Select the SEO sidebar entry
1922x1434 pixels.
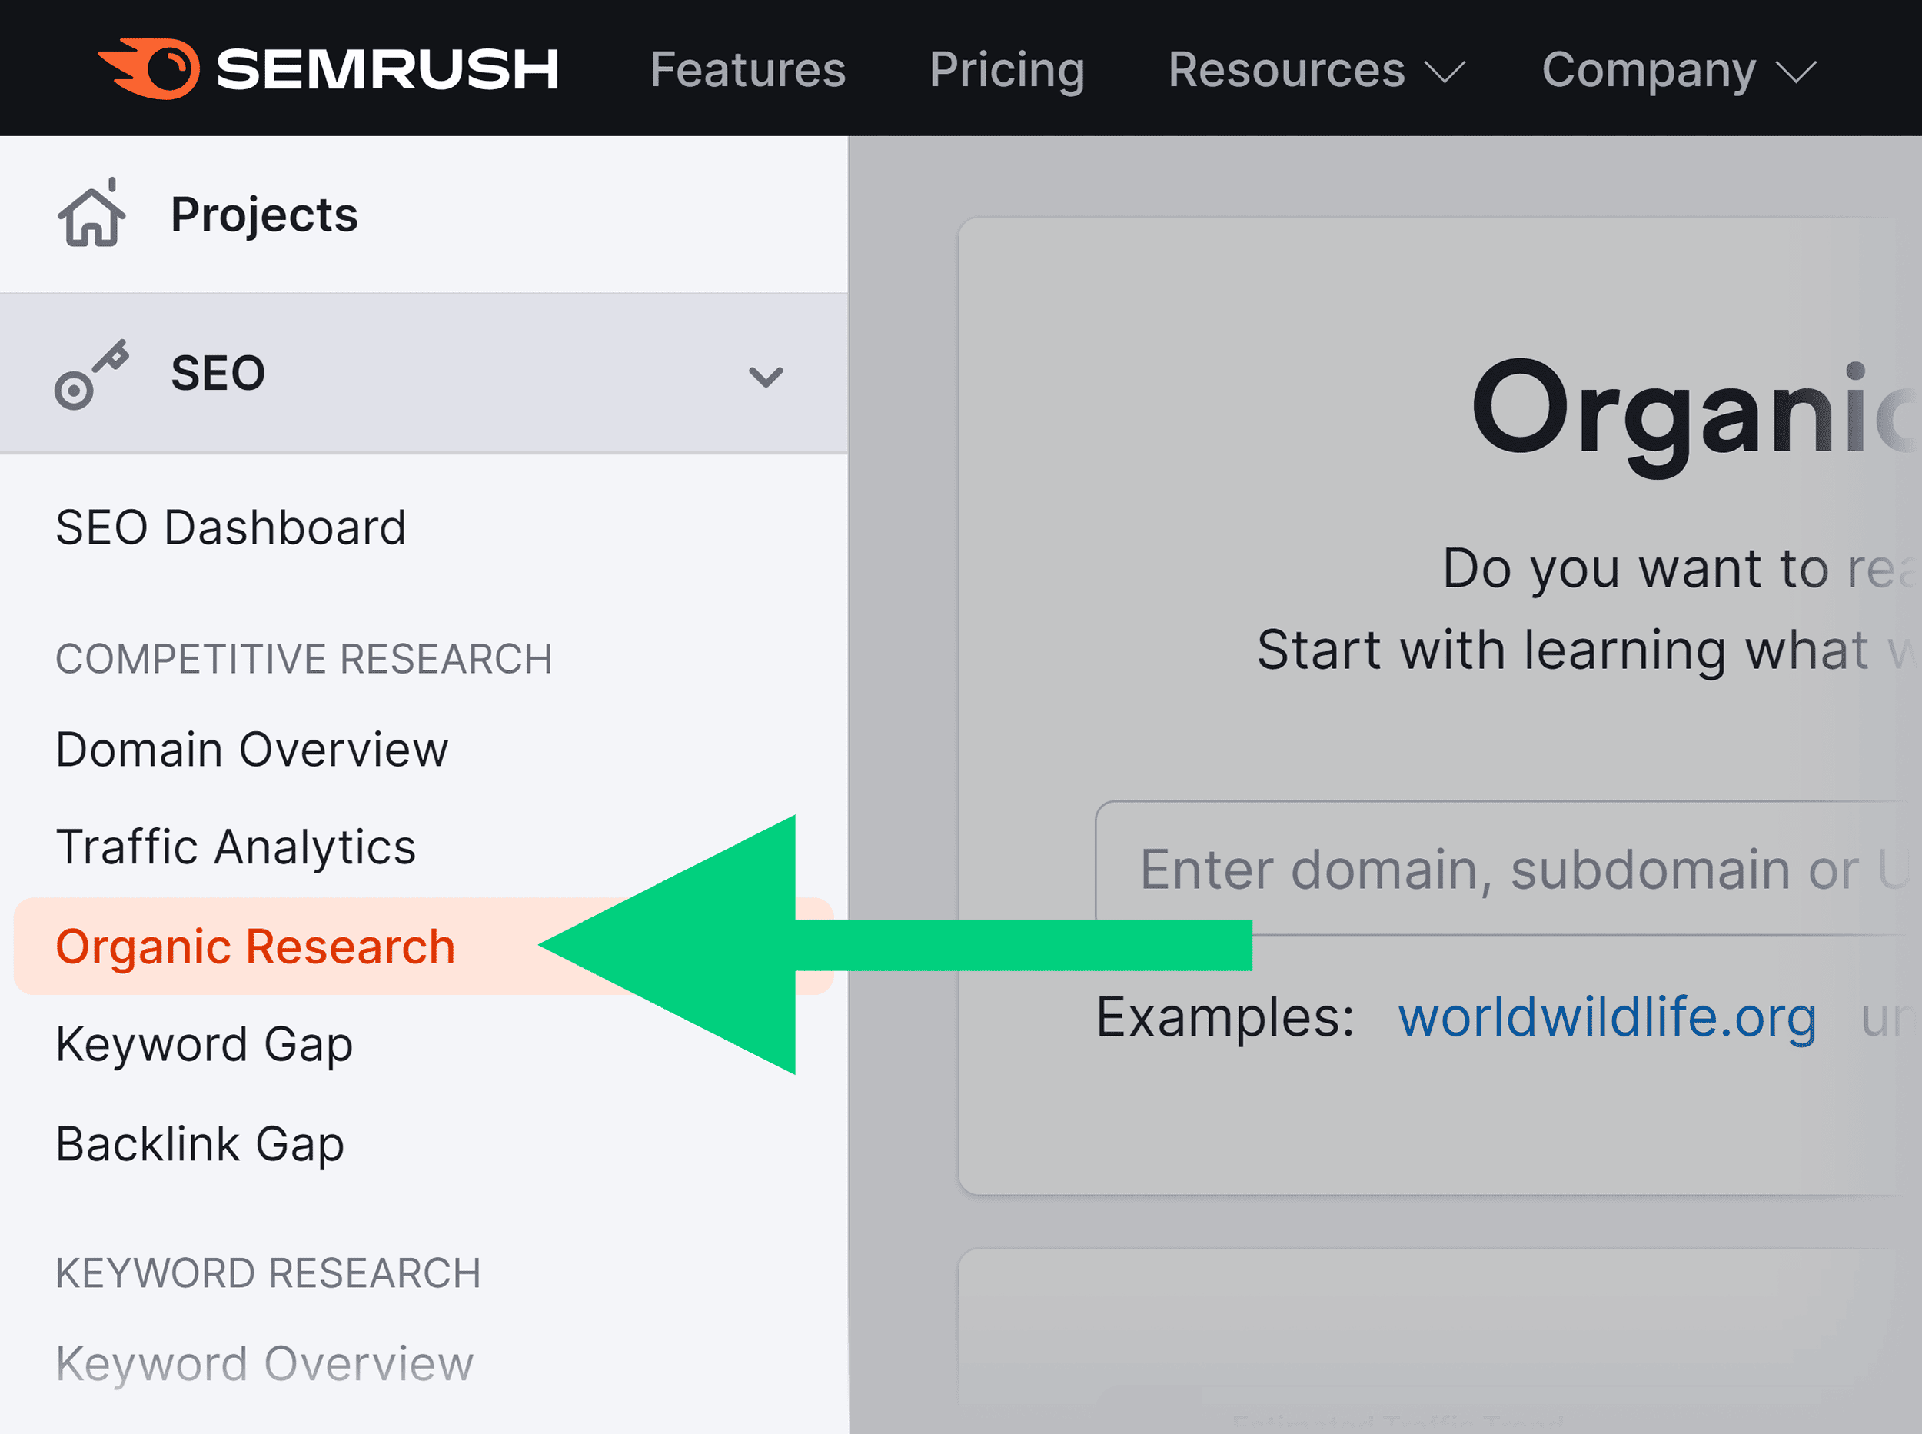click(x=218, y=371)
